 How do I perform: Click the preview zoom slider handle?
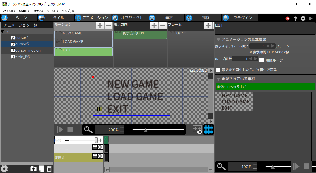[145, 130]
